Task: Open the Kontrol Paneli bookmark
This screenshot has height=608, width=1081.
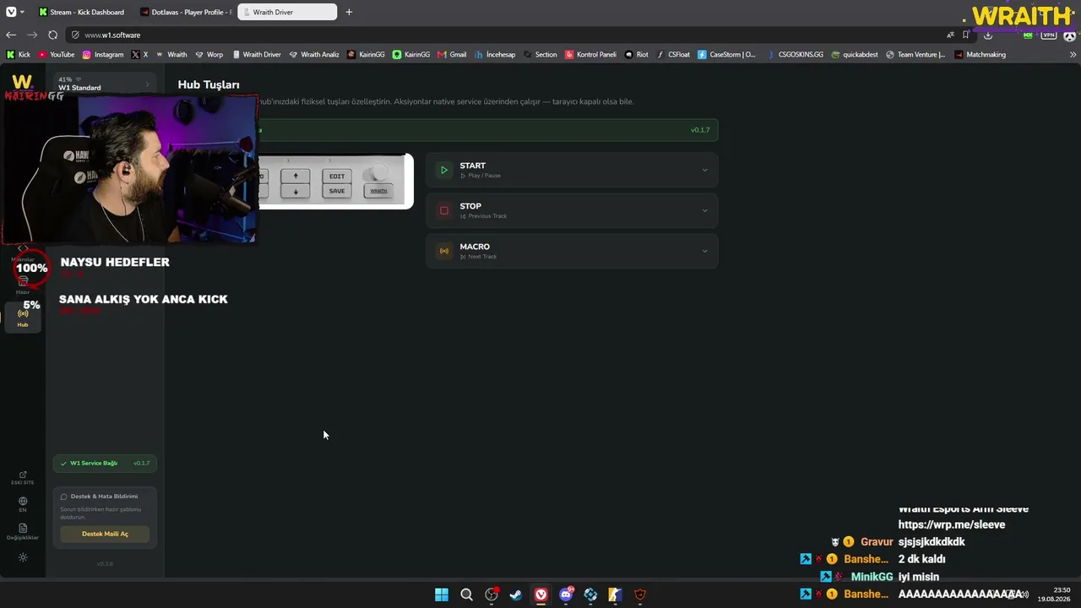Action: (591, 55)
